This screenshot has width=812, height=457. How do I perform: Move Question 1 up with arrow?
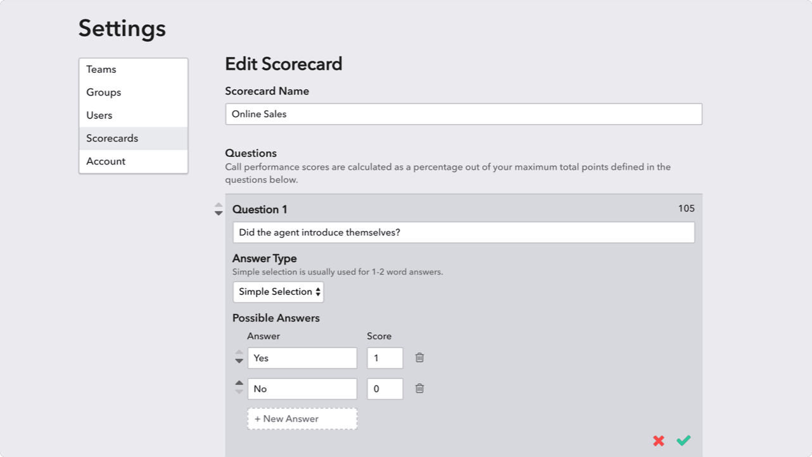219,205
